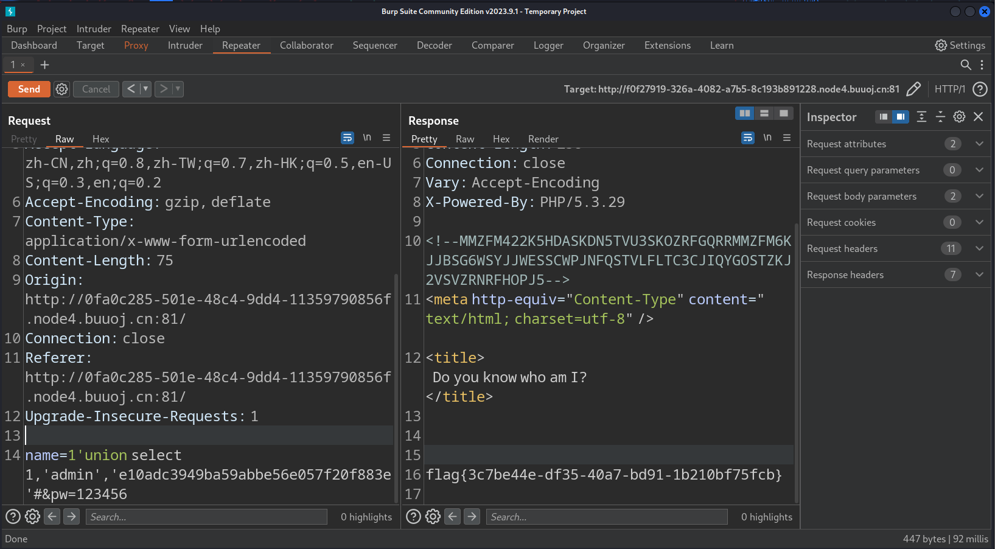Jump to previous Response search match

[x=453, y=517]
